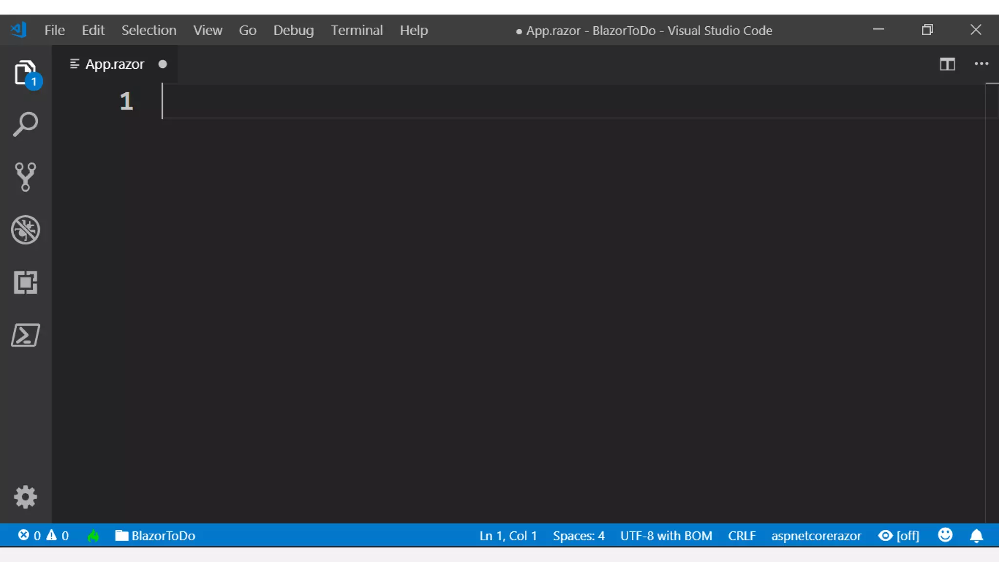999x562 pixels.
Task: Select encoding UTF-8 with BOM
Action: (666, 536)
